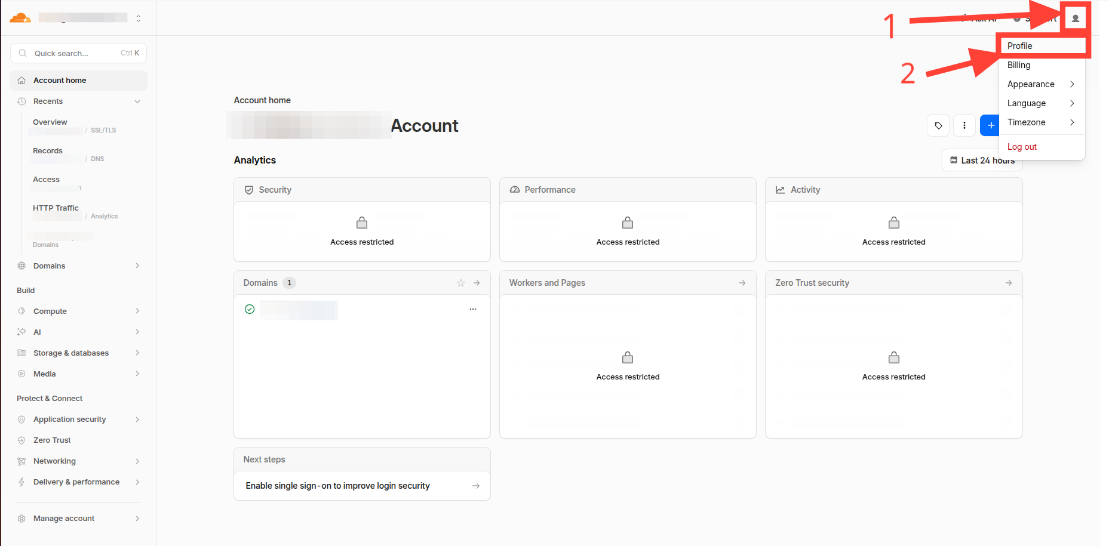This screenshot has height=546, width=1109.
Task: Open the account switcher arrows
Action: 139,18
